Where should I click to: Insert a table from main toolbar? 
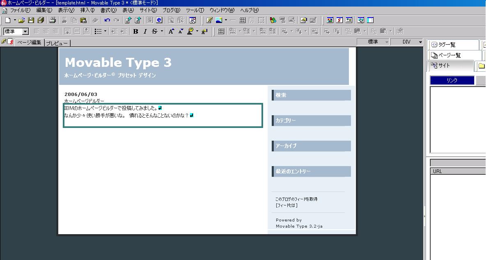coord(242,21)
